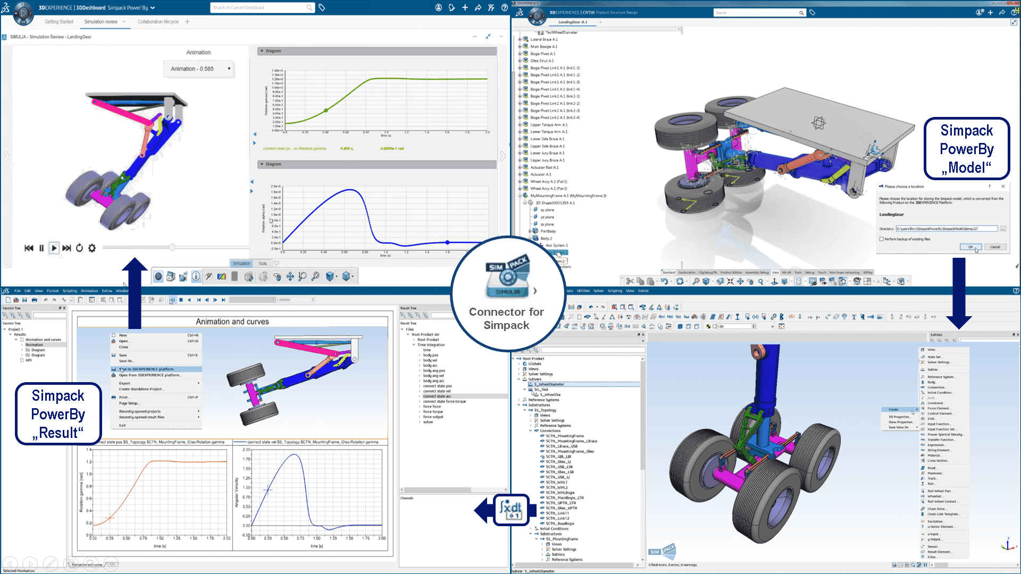Click the collapse arrows icon in Simulation Review widget
Screen dimensions: 1021x574
[488, 36]
